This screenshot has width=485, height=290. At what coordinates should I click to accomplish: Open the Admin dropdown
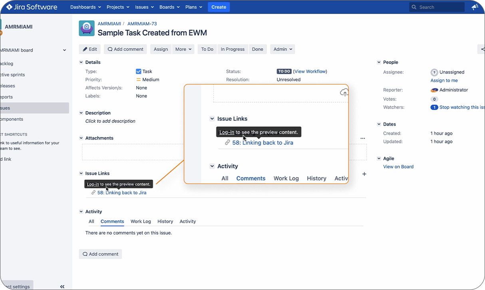coord(282,49)
